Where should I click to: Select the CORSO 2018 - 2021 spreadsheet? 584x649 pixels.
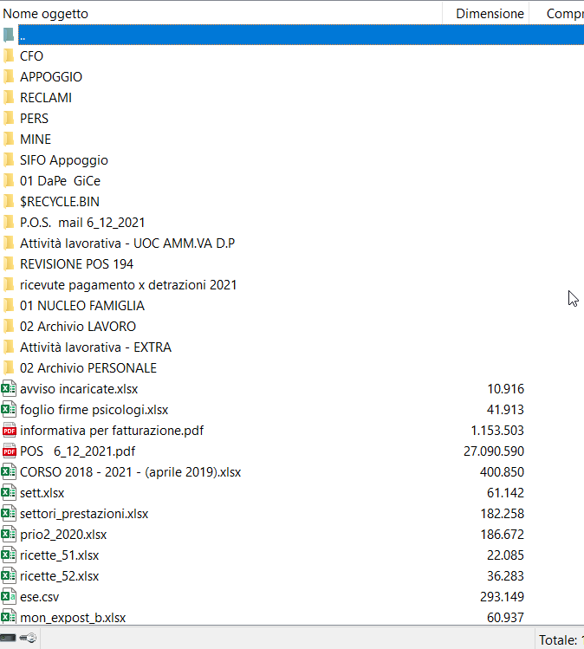tap(130, 472)
